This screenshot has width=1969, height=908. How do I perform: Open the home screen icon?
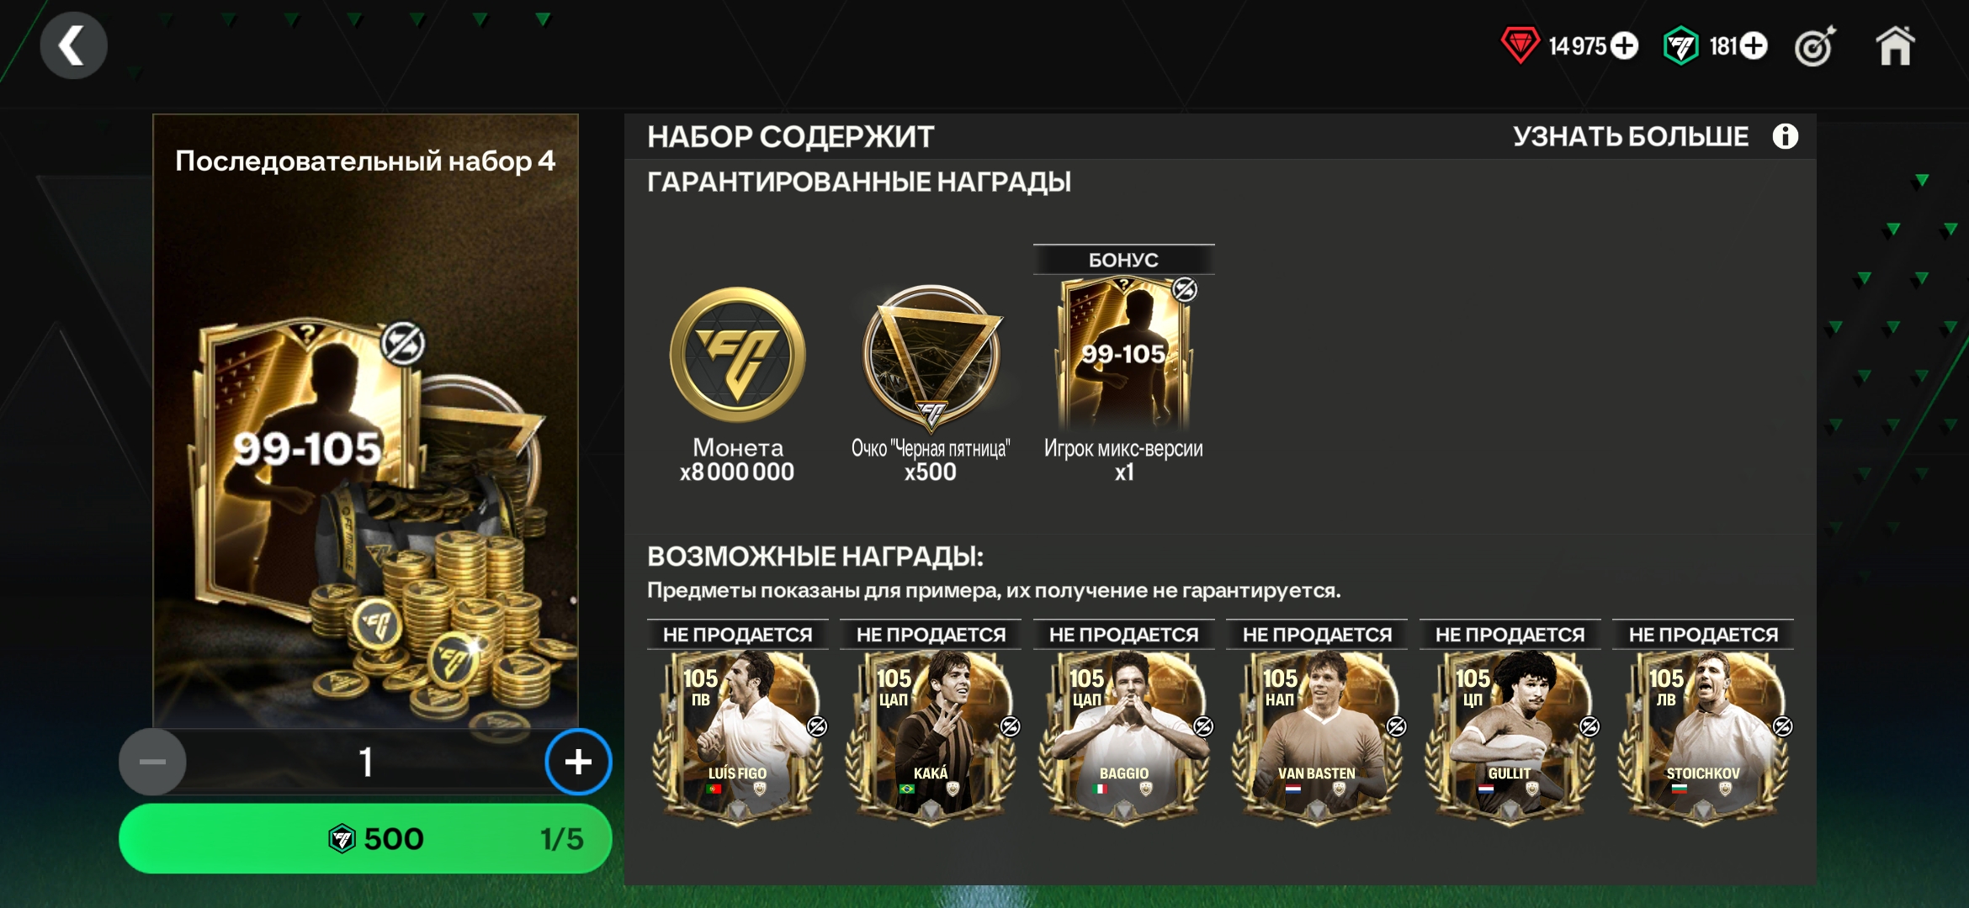[1895, 46]
